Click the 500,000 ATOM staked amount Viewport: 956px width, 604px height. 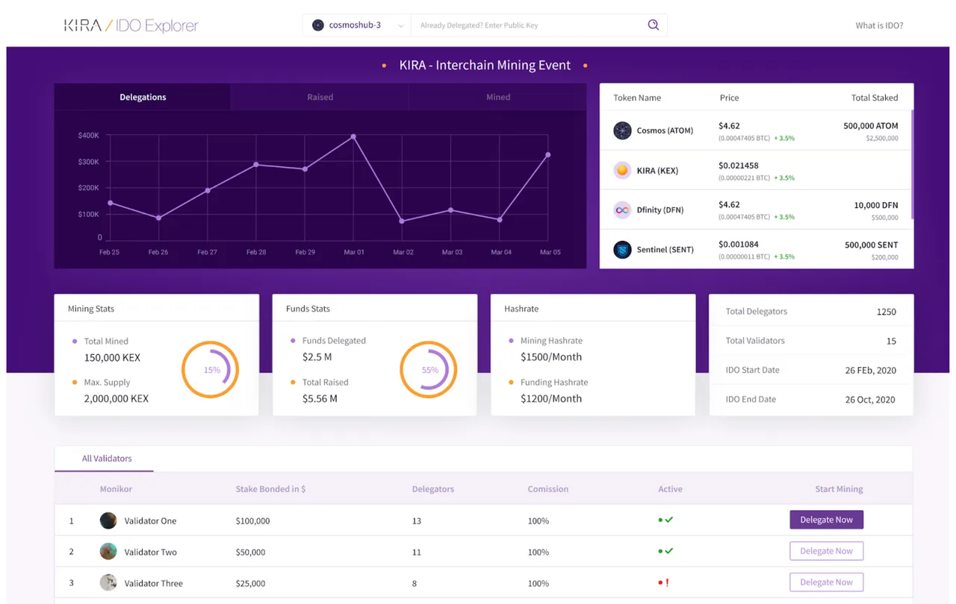pos(871,126)
